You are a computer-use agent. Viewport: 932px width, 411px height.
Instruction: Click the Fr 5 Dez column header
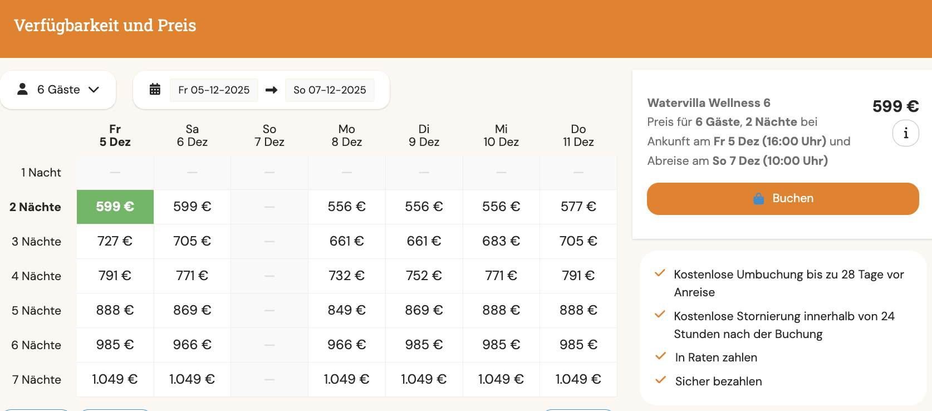[x=115, y=135]
